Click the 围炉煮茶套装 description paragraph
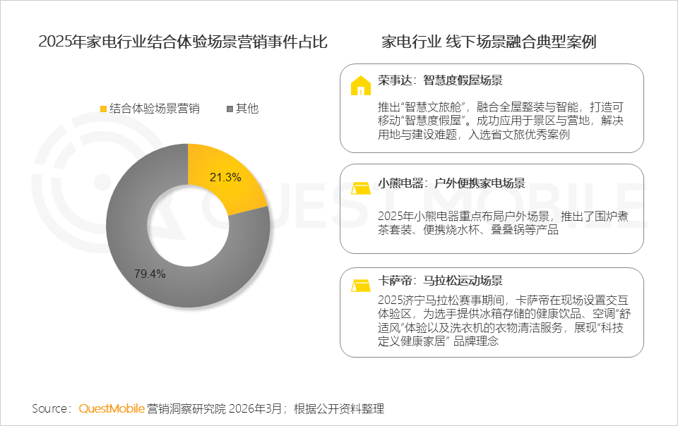Viewport: 678px width, 426px height. pos(501,223)
